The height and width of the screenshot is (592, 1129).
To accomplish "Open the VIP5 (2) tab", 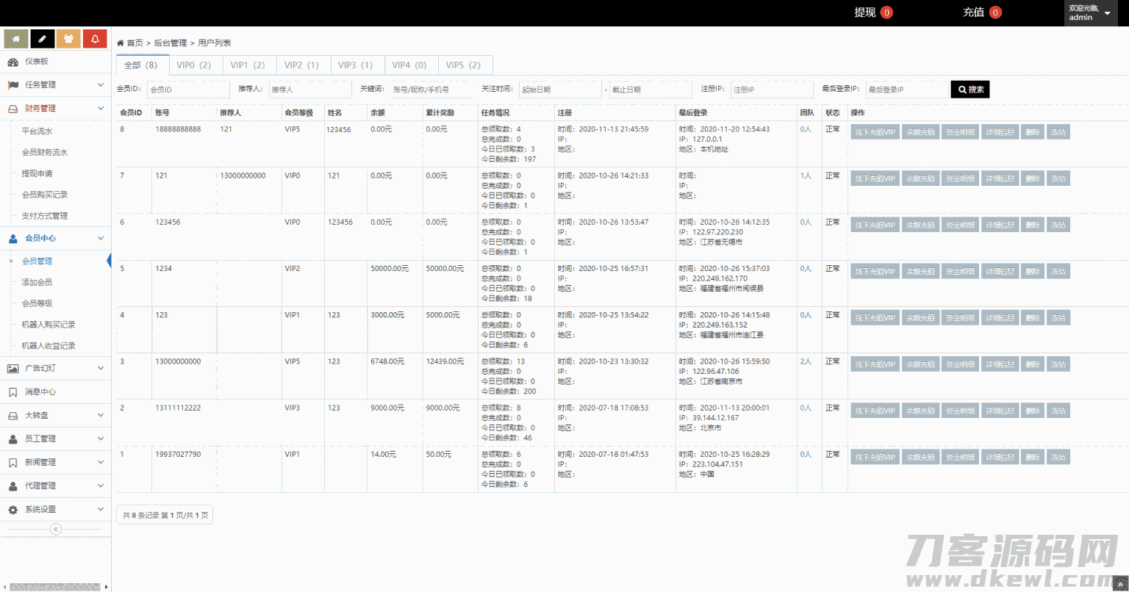I will click(x=465, y=65).
